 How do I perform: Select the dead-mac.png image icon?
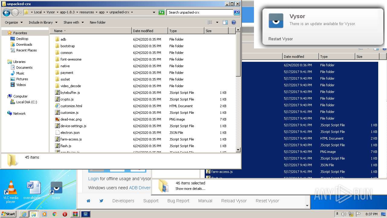coord(57,119)
